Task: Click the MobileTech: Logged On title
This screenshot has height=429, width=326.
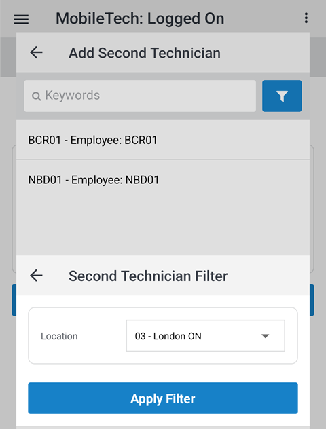Action: tap(140, 18)
